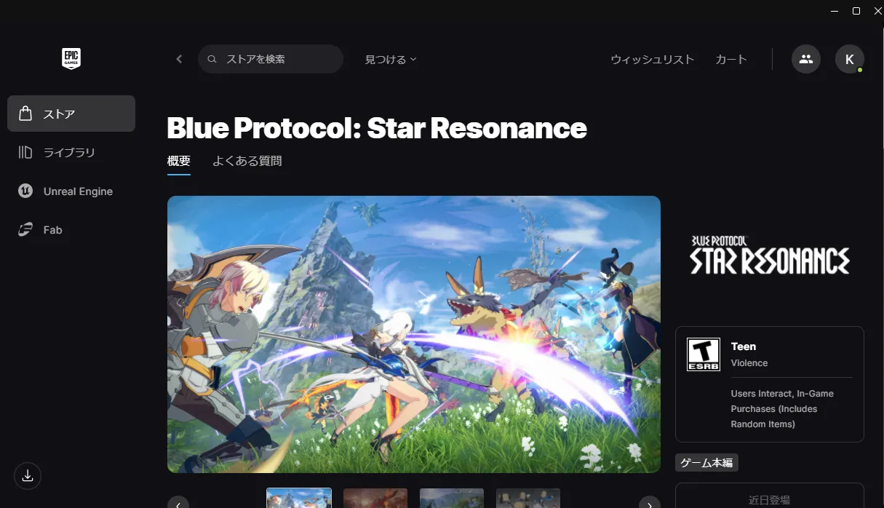
Task: Show previous thumbnails with left chevron
Action: [178, 504]
